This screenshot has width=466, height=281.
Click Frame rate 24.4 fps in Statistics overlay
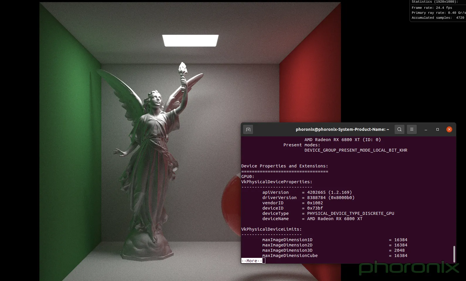[432, 8]
